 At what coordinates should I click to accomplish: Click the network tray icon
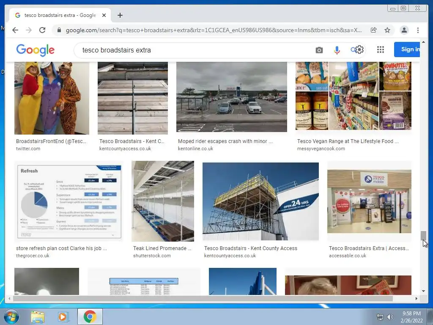pos(380,317)
